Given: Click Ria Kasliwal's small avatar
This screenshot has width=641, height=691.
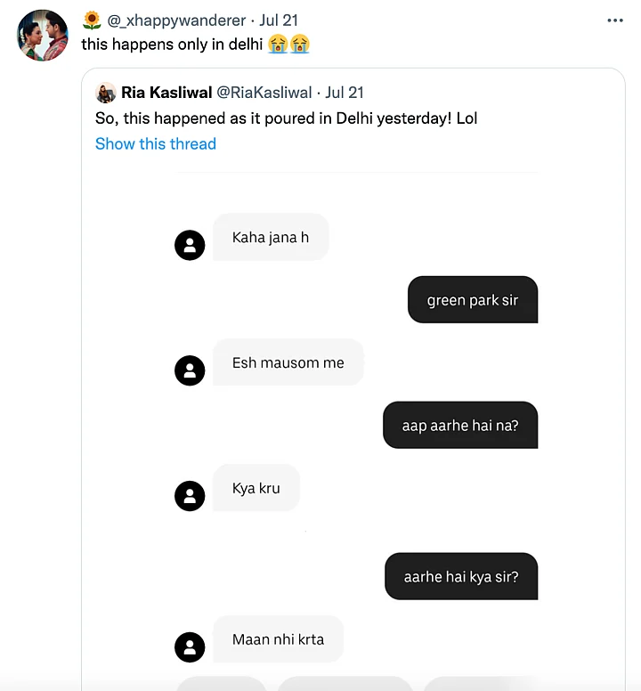Looking at the screenshot, I should point(106,93).
